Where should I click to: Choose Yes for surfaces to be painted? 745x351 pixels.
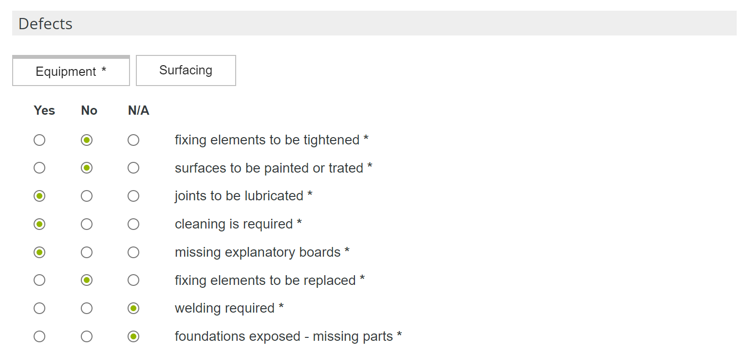(39, 168)
